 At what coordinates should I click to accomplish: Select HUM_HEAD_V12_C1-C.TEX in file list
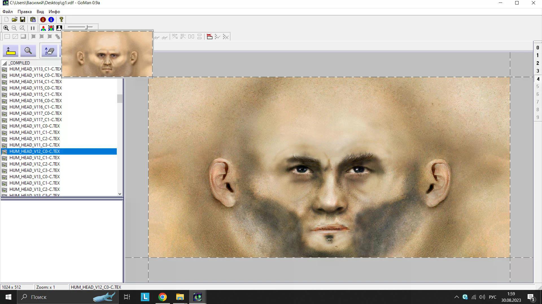click(34, 158)
